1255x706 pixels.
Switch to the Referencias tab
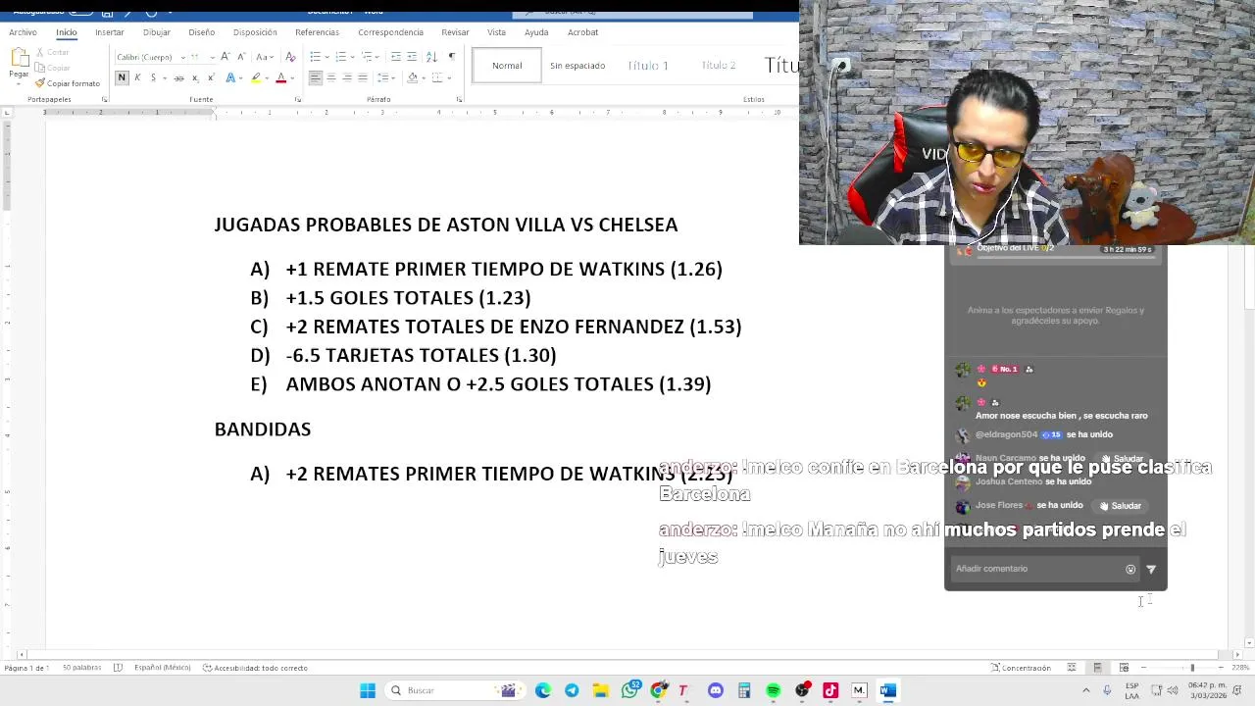pyautogui.click(x=317, y=32)
